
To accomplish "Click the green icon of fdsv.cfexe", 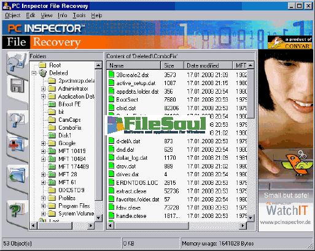I will point(111,208).
